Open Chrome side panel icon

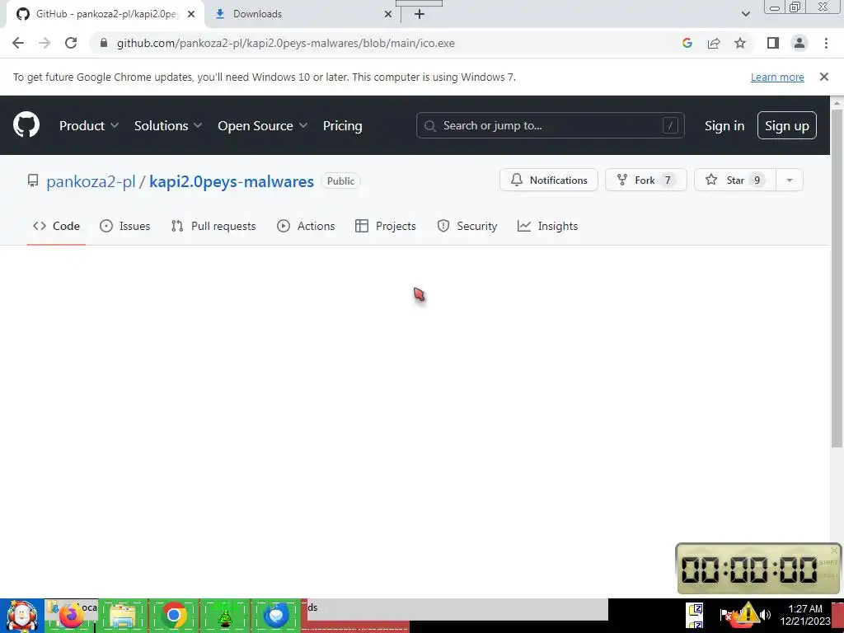[x=773, y=43]
